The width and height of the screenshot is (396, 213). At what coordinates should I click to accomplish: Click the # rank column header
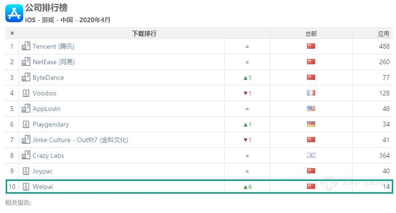tap(12, 33)
